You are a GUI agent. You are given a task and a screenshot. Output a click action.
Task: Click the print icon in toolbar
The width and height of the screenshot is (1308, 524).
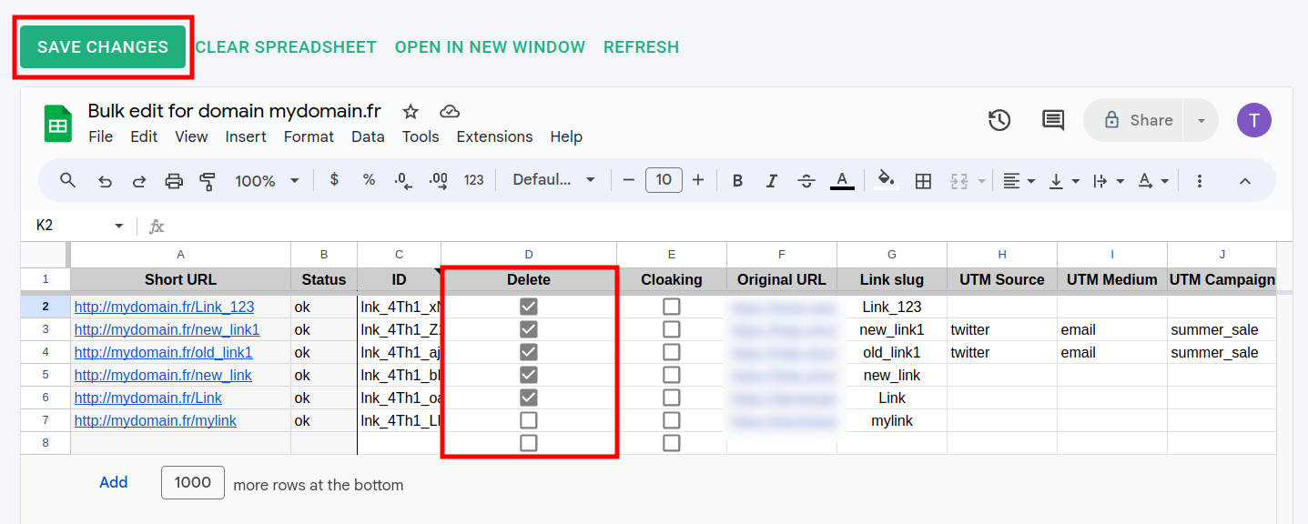pyautogui.click(x=174, y=181)
